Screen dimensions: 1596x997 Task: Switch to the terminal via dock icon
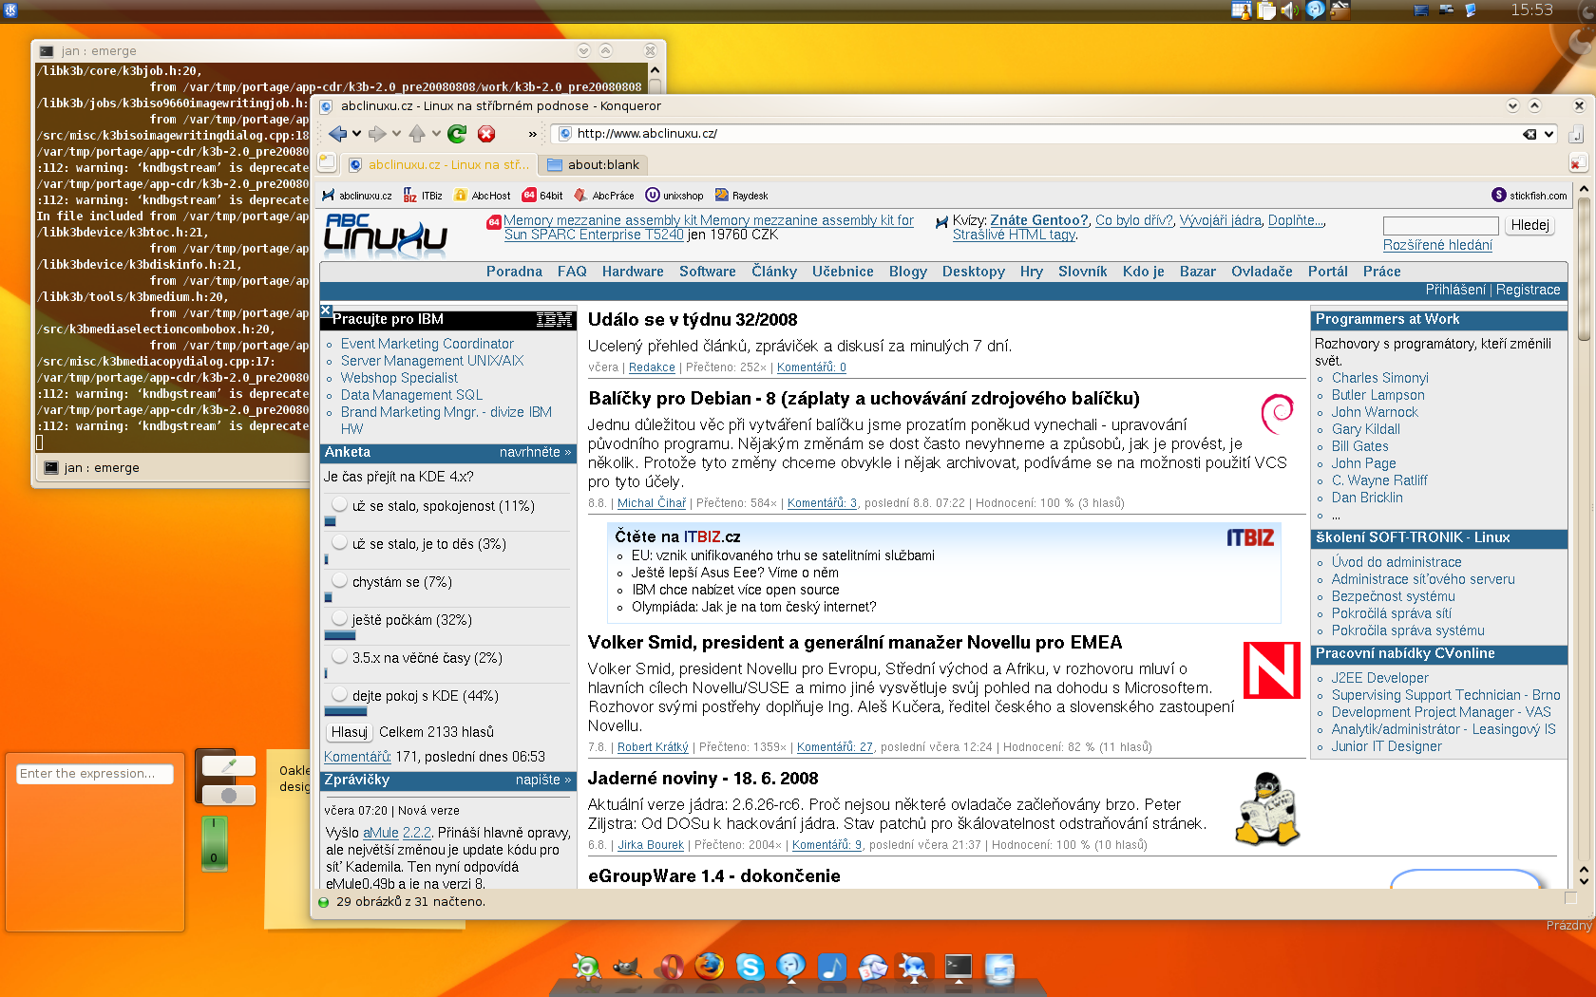click(958, 968)
